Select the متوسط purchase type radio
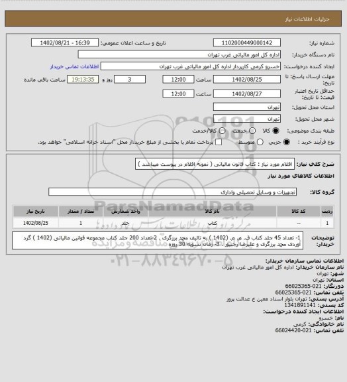347x382 pixels. 260,142
